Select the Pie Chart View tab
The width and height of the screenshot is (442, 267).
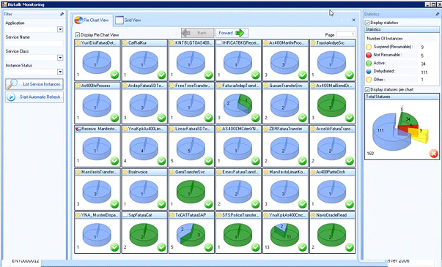tap(92, 20)
